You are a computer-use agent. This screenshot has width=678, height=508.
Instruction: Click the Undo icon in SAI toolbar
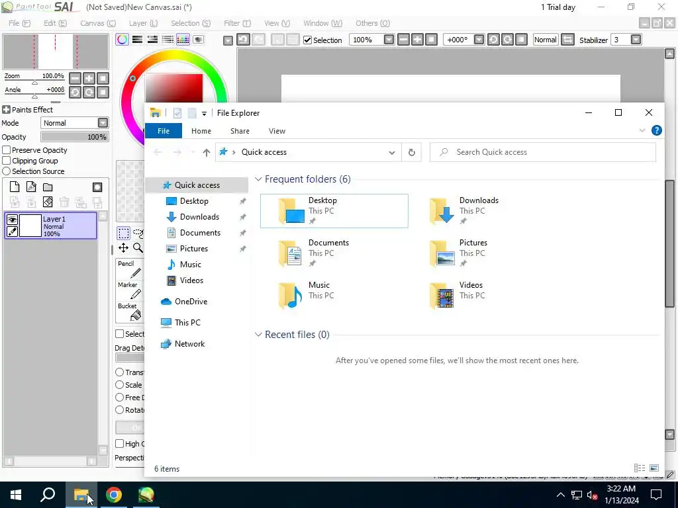243,40
